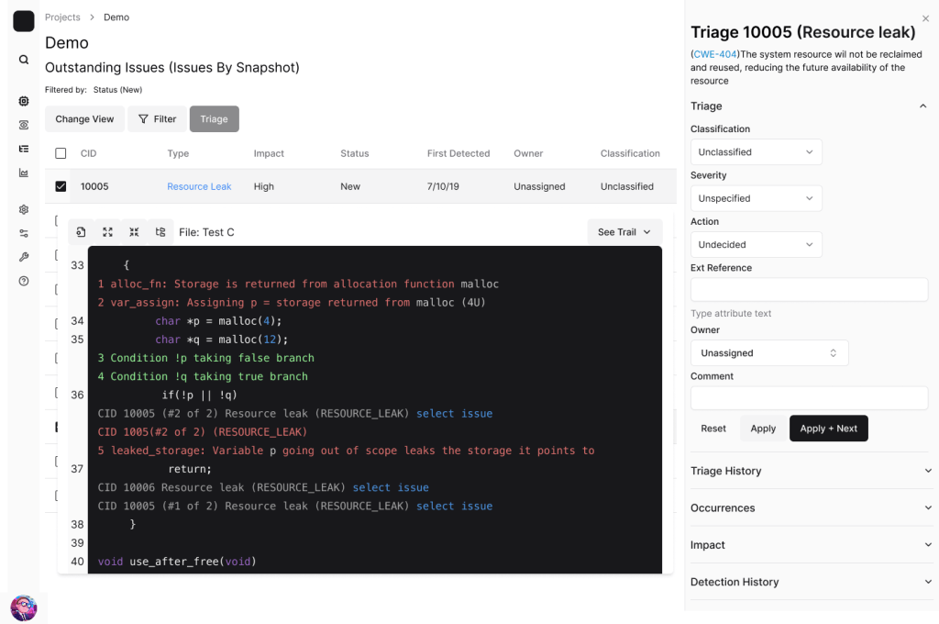Click the search icon in left sidebar
This screenshot has height=624, width=939.
(x=24, y=60)
